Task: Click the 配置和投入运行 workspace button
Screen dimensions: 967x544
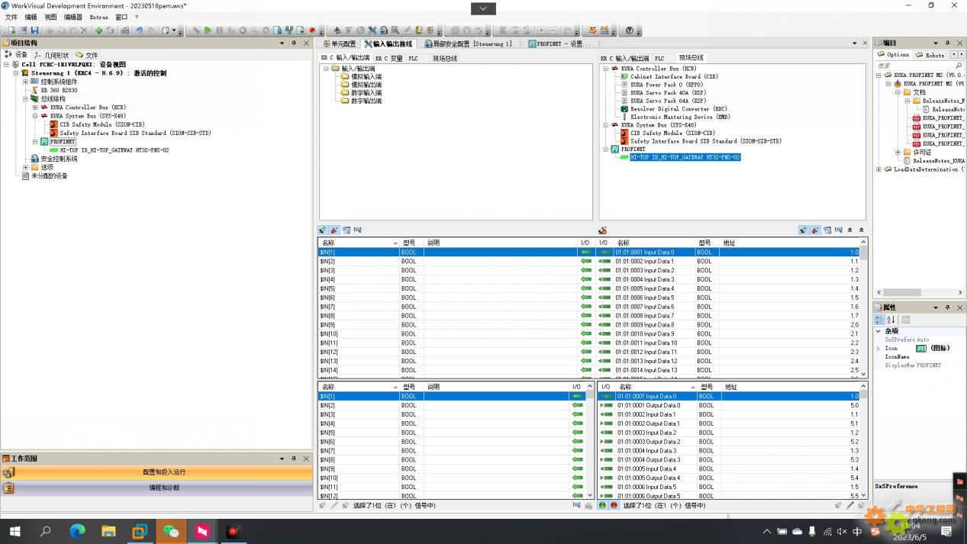Action: [157, 472]
